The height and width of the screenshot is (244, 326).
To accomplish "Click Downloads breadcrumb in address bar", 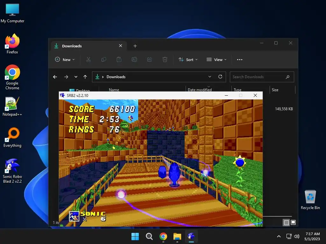I will [x=116, y=77].
